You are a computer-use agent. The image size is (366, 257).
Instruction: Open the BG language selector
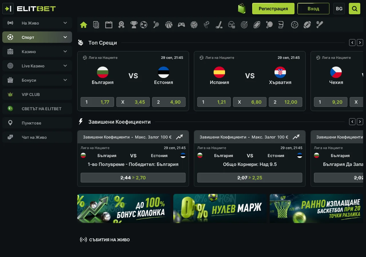[x=339, y=9]
